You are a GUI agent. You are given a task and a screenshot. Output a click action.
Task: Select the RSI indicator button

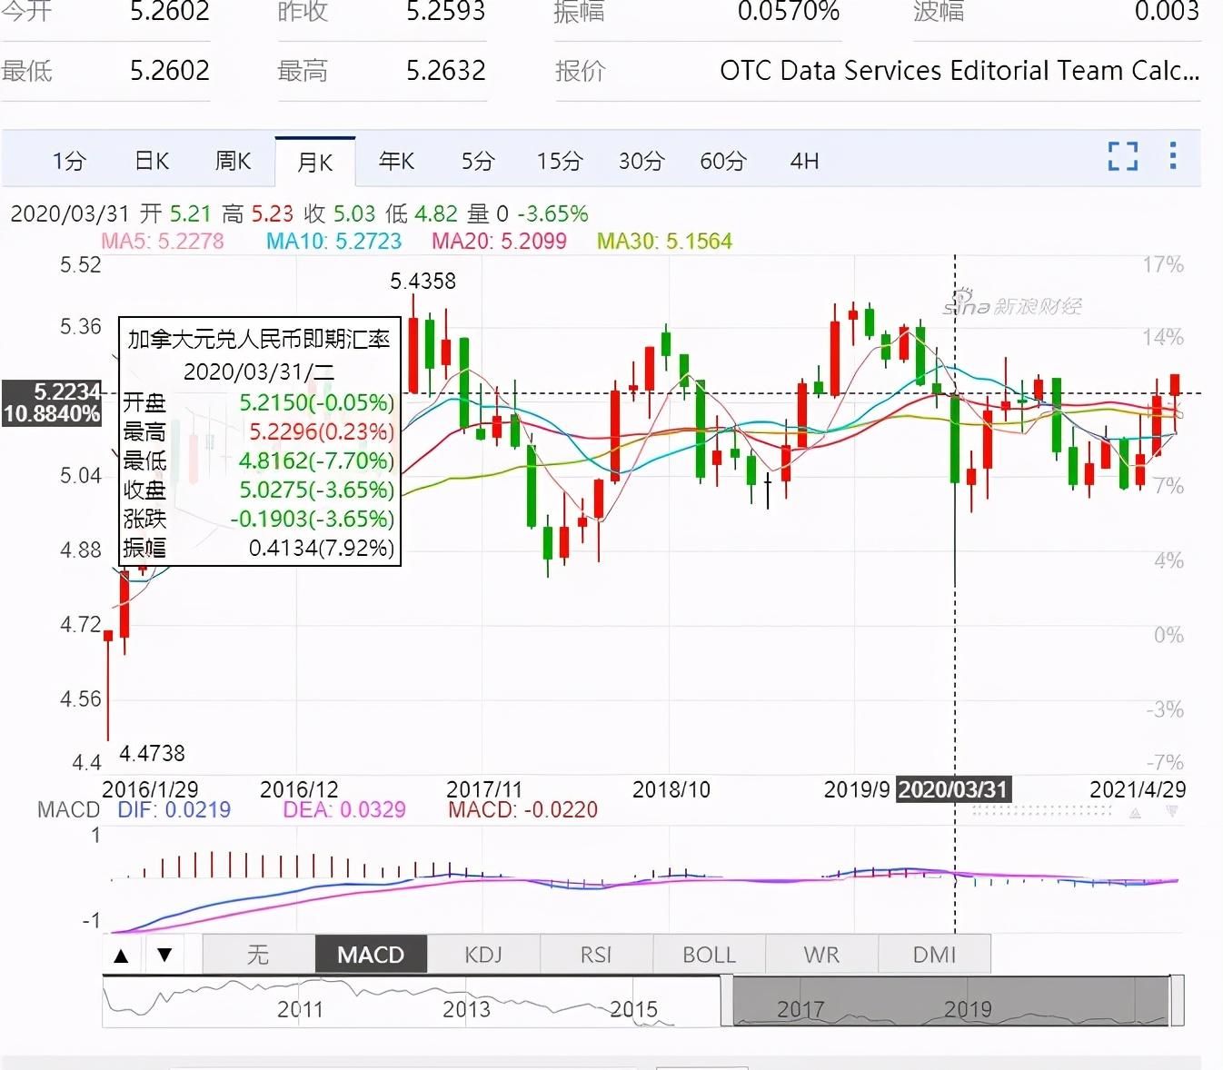pyautogui.click(x=596, y=955)
